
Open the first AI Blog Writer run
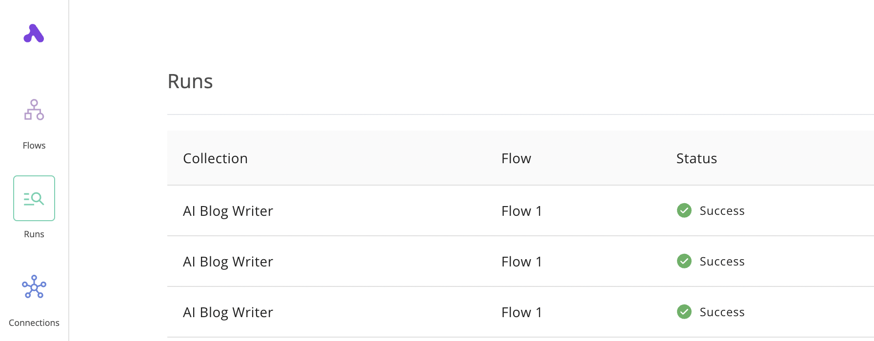coord(228,211)
